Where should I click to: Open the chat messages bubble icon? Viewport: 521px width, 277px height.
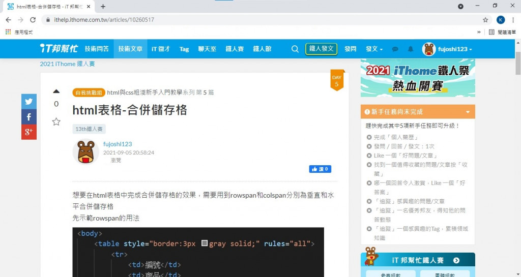point(395,49)
